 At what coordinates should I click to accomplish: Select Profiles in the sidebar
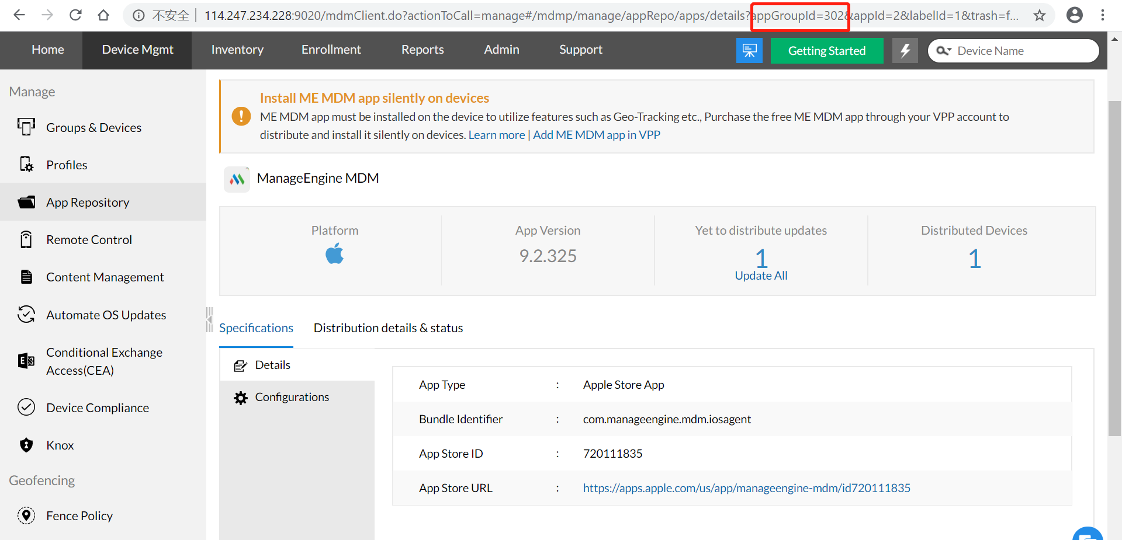[103, 165]
